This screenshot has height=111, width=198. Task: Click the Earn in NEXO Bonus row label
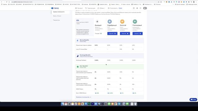click(x=81, y=93)
